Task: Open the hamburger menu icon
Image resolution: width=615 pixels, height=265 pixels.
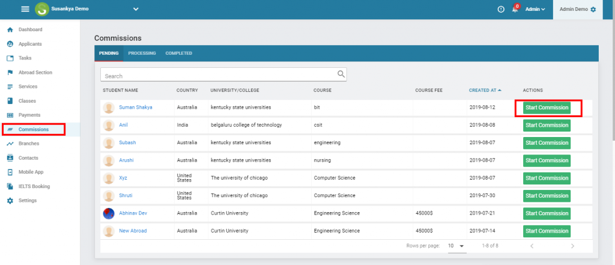Action: pos(25,9)
